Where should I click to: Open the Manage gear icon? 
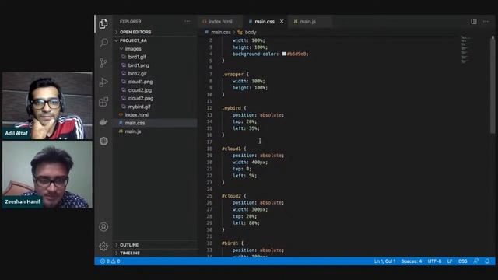103,246
